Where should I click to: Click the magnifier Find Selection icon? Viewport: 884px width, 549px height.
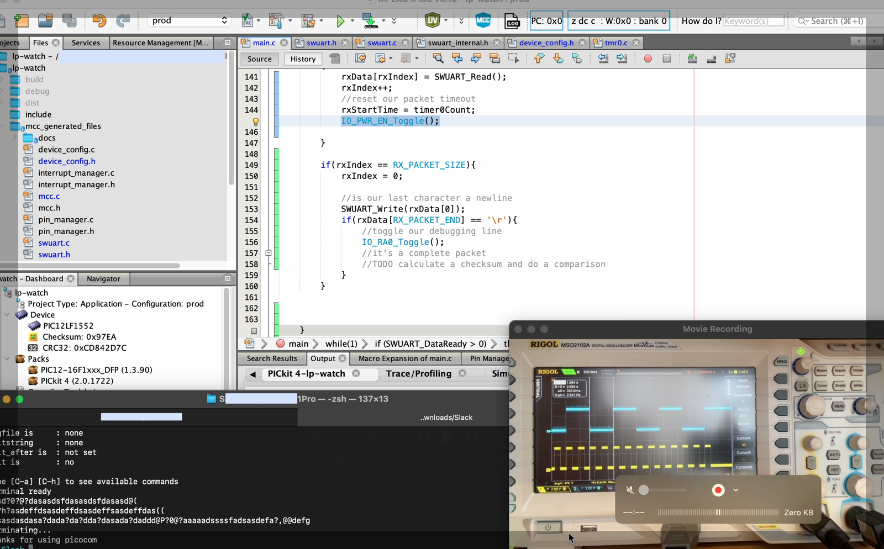[438, 59]
